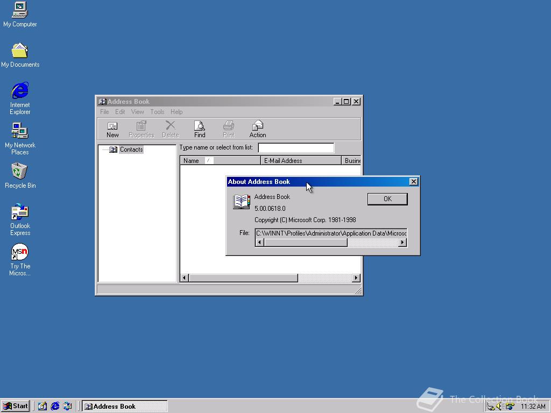Click the rightmost tray icon beside clock
This screenshot has width=551, height=413.
510,407
